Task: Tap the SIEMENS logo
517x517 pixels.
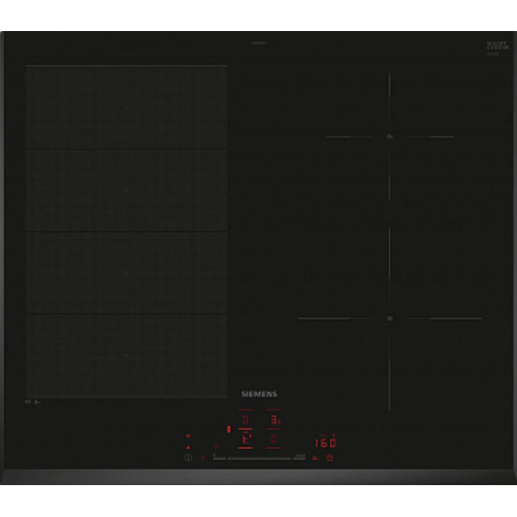Action: [258, 393]
